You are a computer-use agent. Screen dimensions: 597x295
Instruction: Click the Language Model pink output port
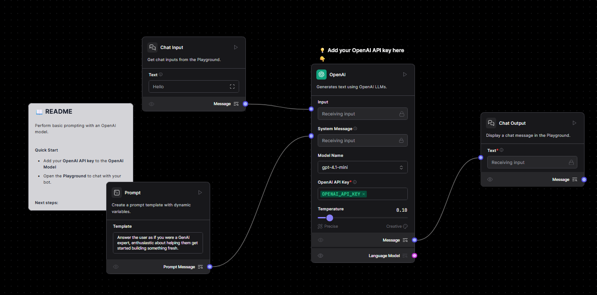coord(415,256)
